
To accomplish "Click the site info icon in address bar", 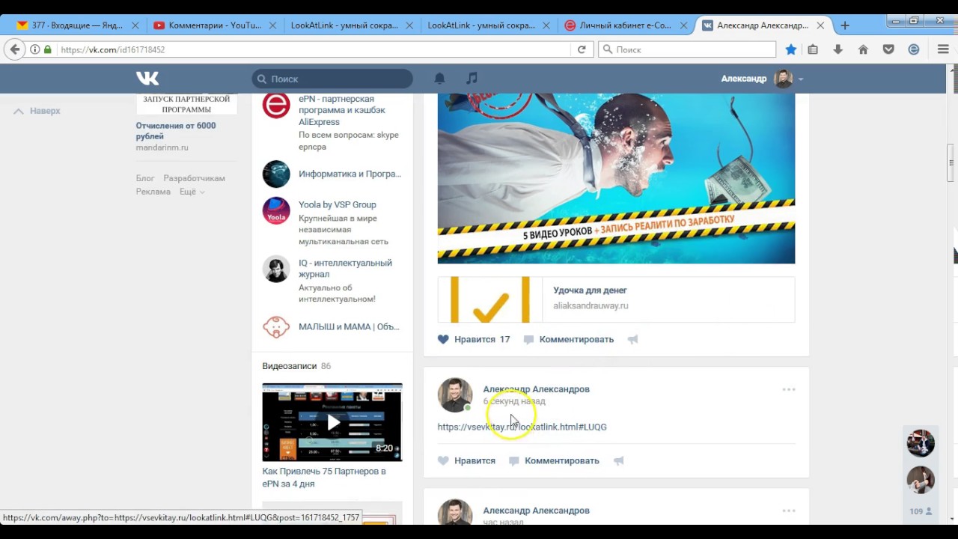I will coord(35,49).
